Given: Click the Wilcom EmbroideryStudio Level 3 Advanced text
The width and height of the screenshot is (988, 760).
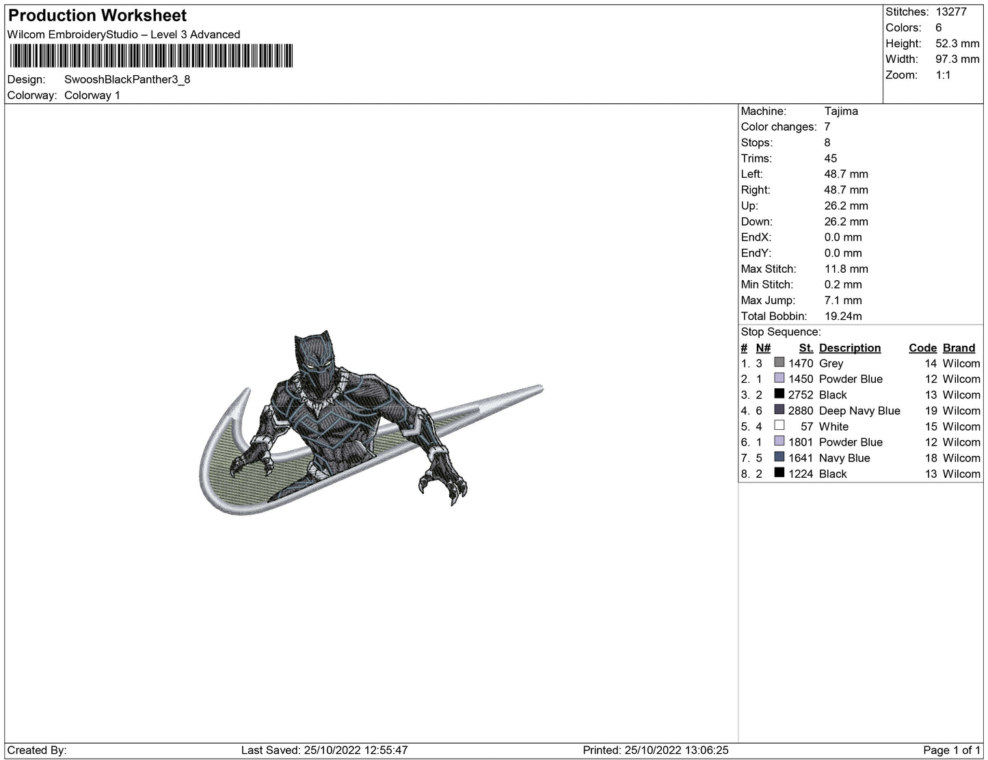Looking at the screenshot, I should coord(124,34).
